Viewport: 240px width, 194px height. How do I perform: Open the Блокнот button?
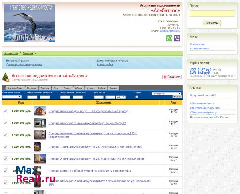coord(172,77)
